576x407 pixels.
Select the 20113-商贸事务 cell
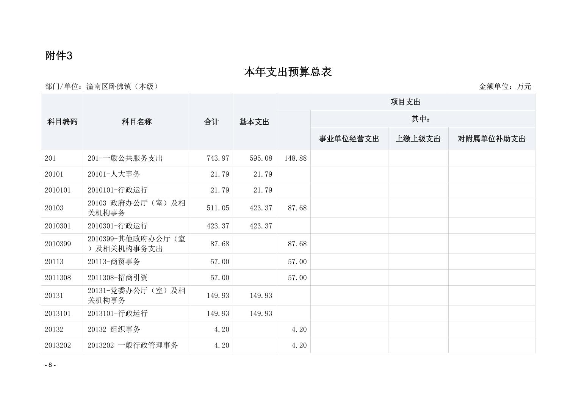click(137, 261)
